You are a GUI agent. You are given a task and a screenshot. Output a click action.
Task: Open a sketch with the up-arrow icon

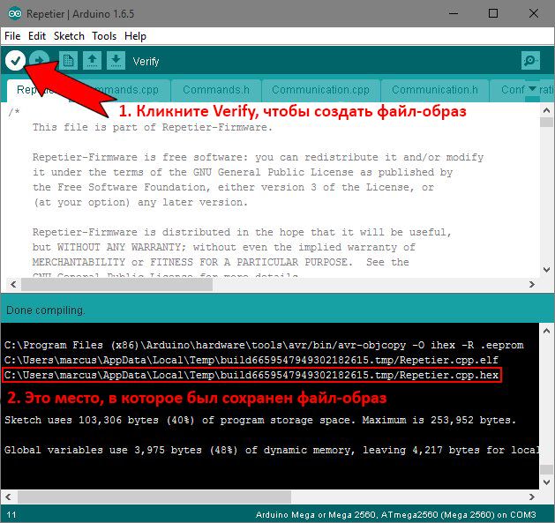pos(92,61)
